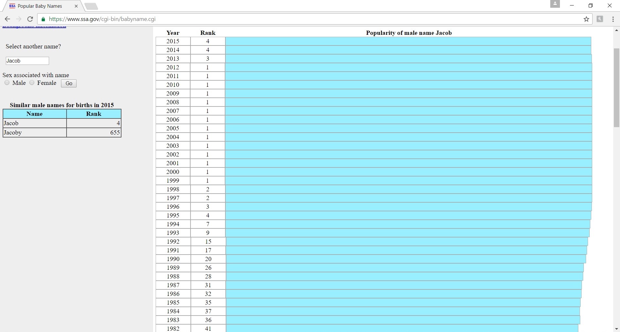Image resolution: width=620 pixels, height=332 pixels.
Task: Click the browser back arrow
Action: click(7, 19)
